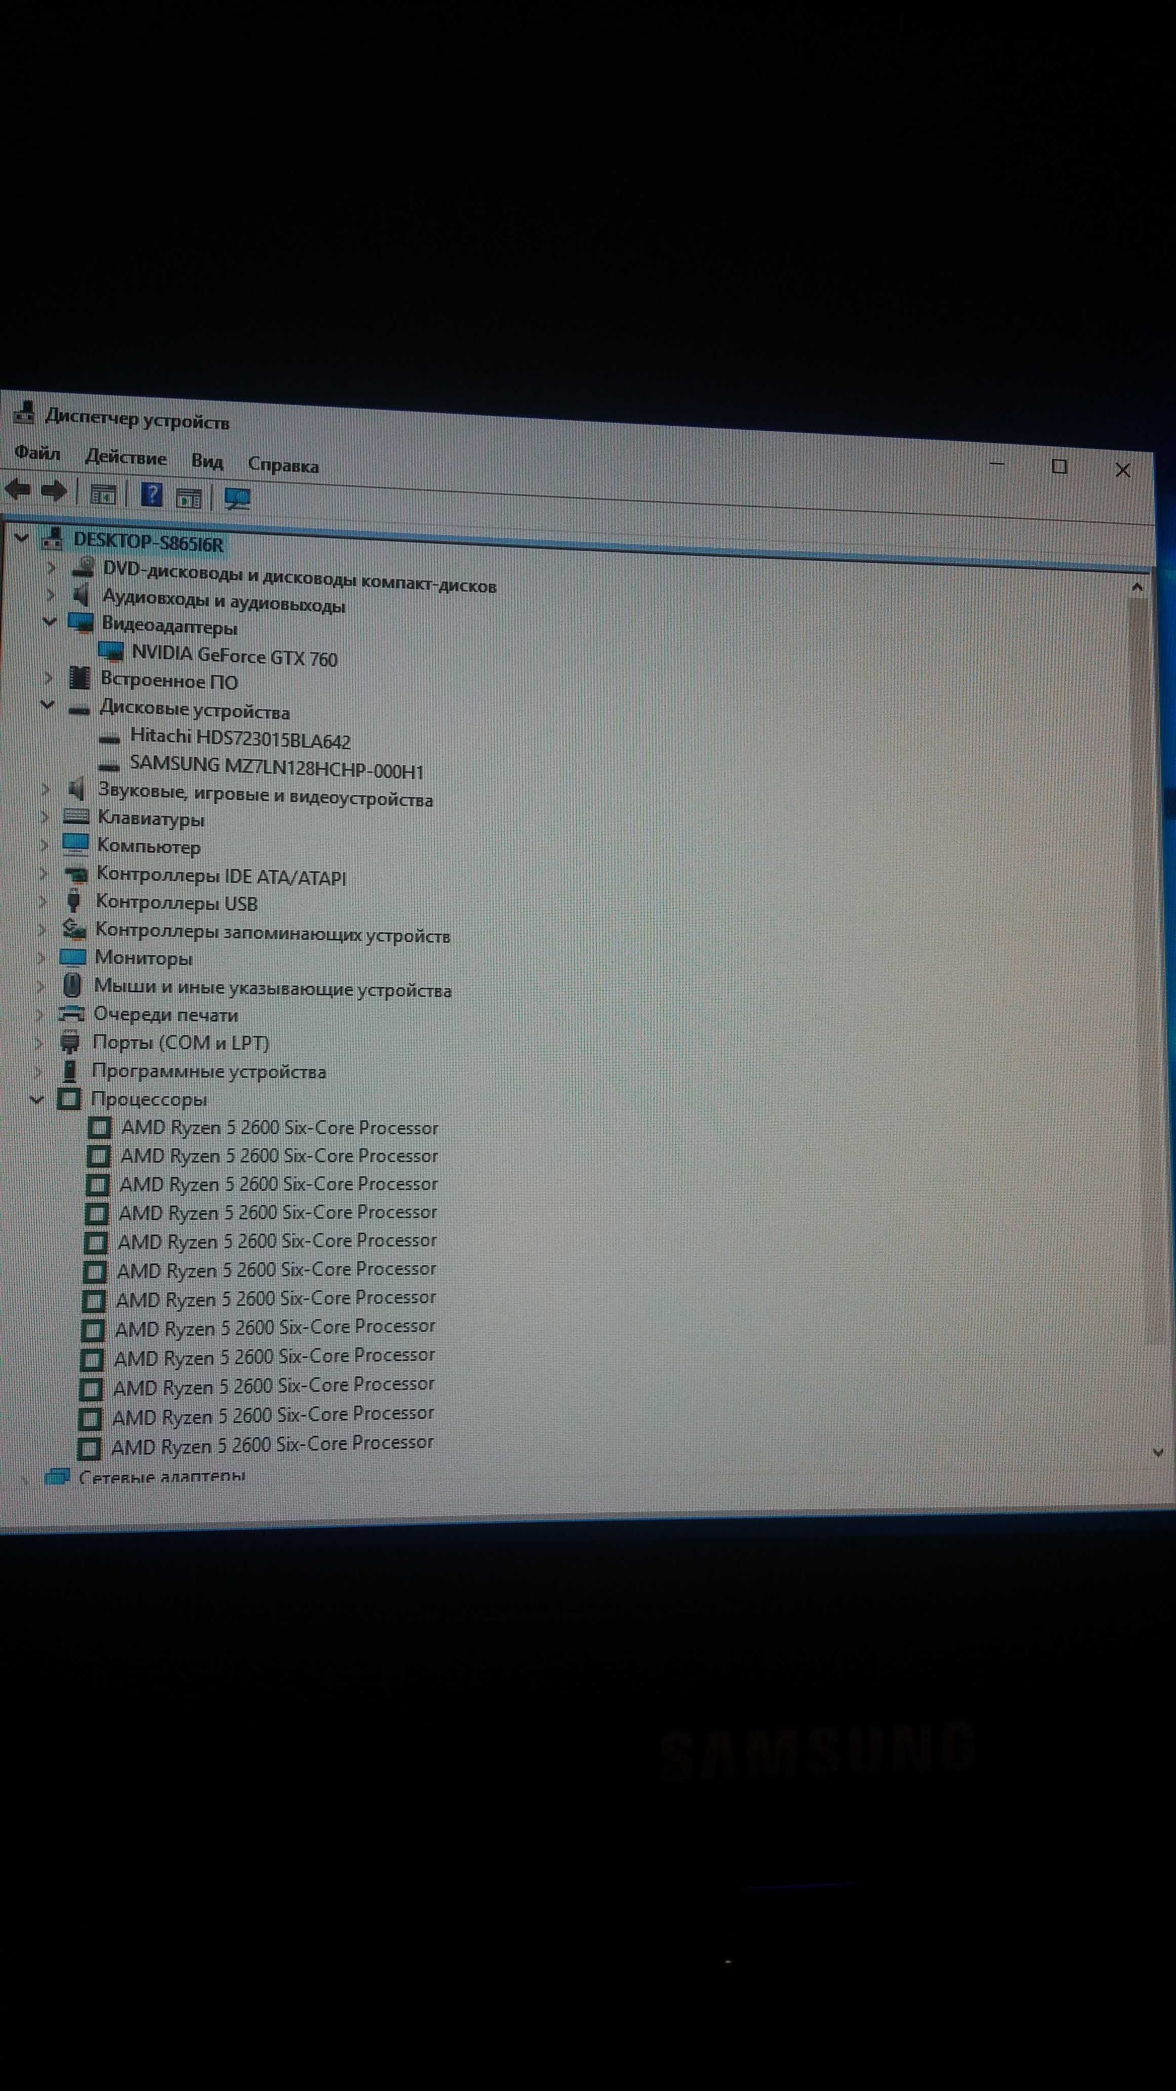Click the SAMSUNG MZ7LN128HCHP disk icon
The height and width of the screenshot is (2091, 1176).
108,765
